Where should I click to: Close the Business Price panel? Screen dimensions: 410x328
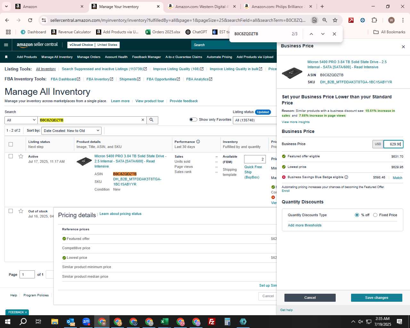coord(403,47)
